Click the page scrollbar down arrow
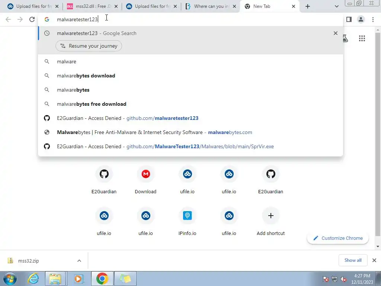The width and height of the screenshot is (381, 286). (378, 247)
